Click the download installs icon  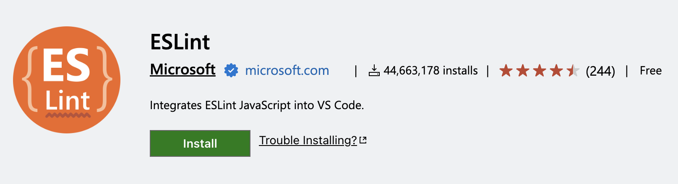click(x=374, y=71)
